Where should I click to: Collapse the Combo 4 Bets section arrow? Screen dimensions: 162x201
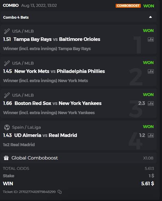point(150,17)
